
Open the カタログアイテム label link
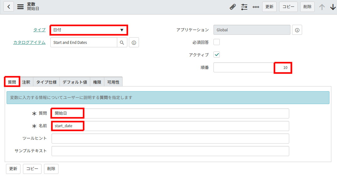coord(30,42)
